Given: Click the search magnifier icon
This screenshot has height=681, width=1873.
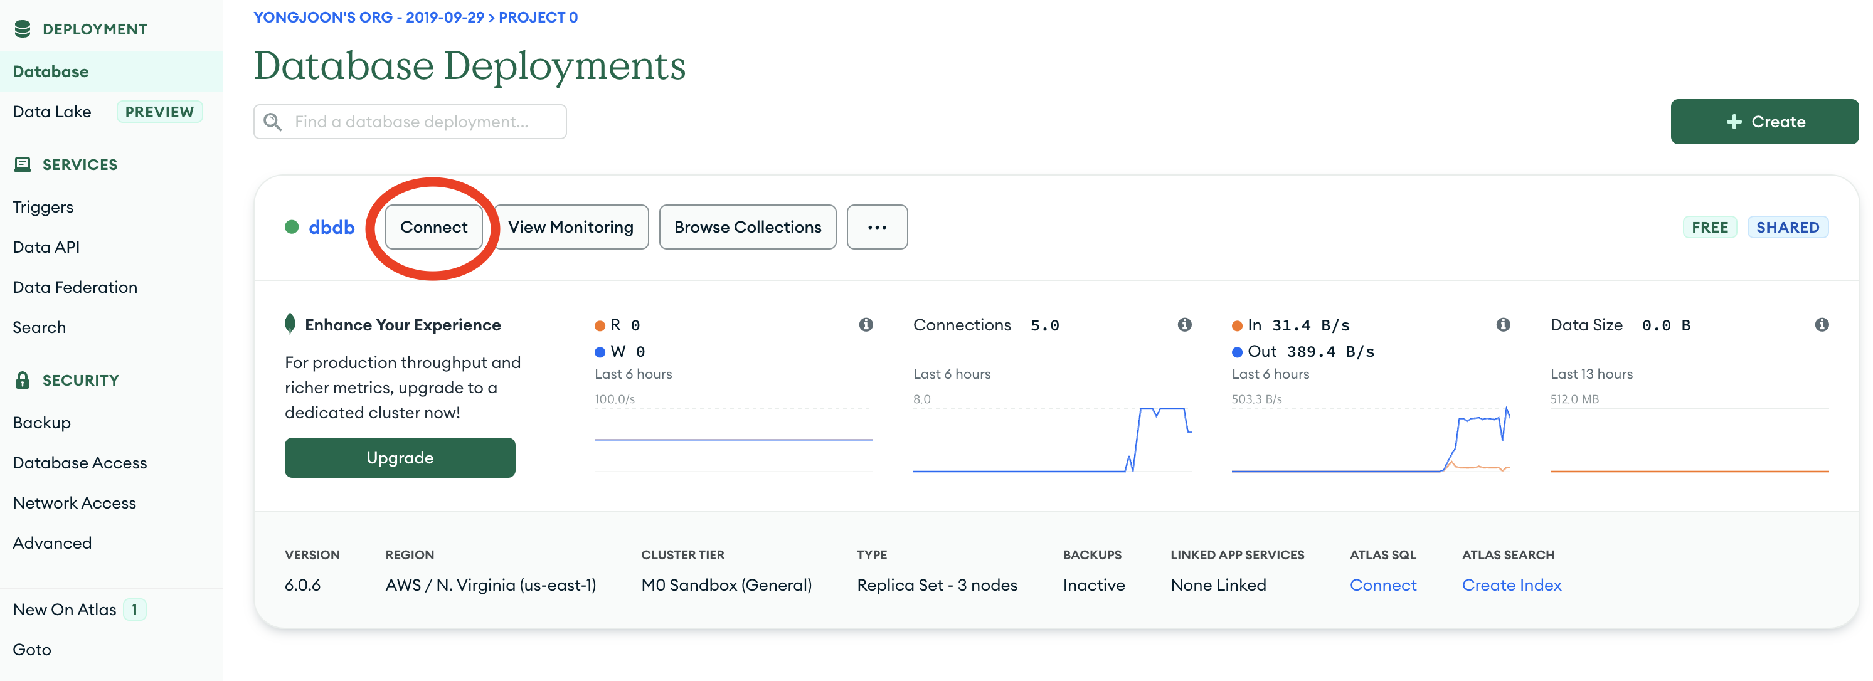Looking at the screenshot, I should 273,122.
